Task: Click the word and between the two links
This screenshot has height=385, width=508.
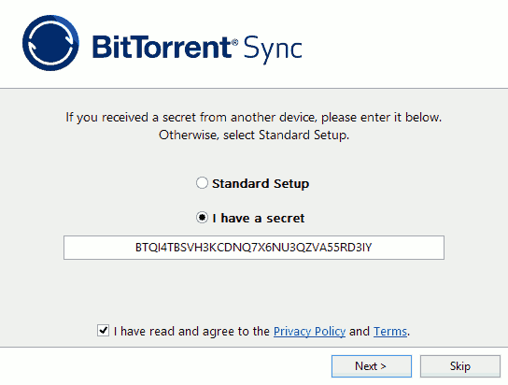Action: click(x=360, y=331)
